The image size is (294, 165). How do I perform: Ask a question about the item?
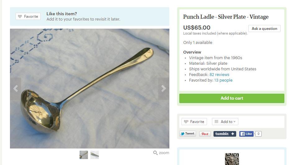(264, 29)
